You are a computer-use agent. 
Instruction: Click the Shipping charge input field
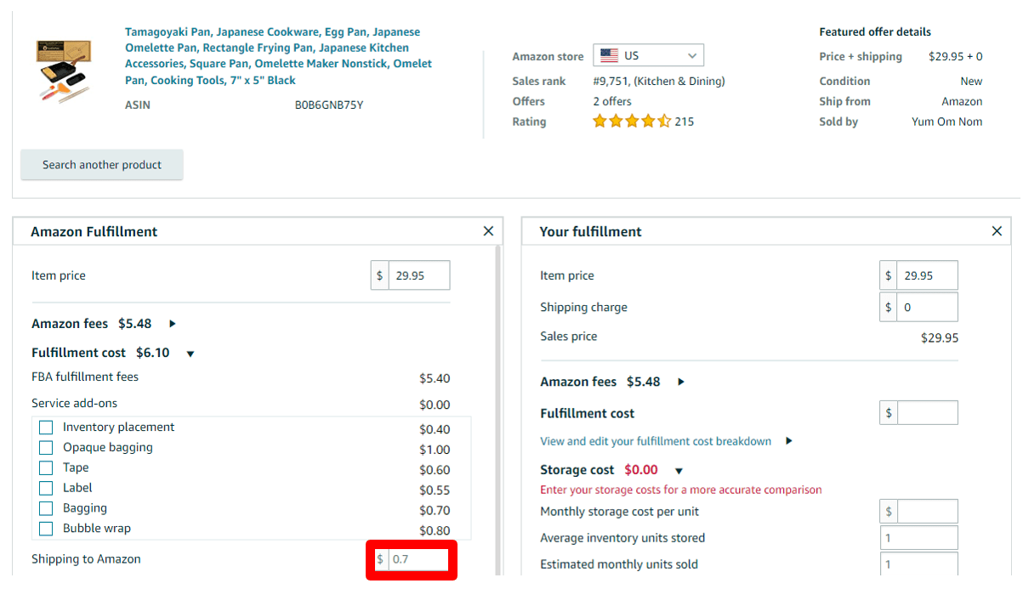(x=928, y=307)
